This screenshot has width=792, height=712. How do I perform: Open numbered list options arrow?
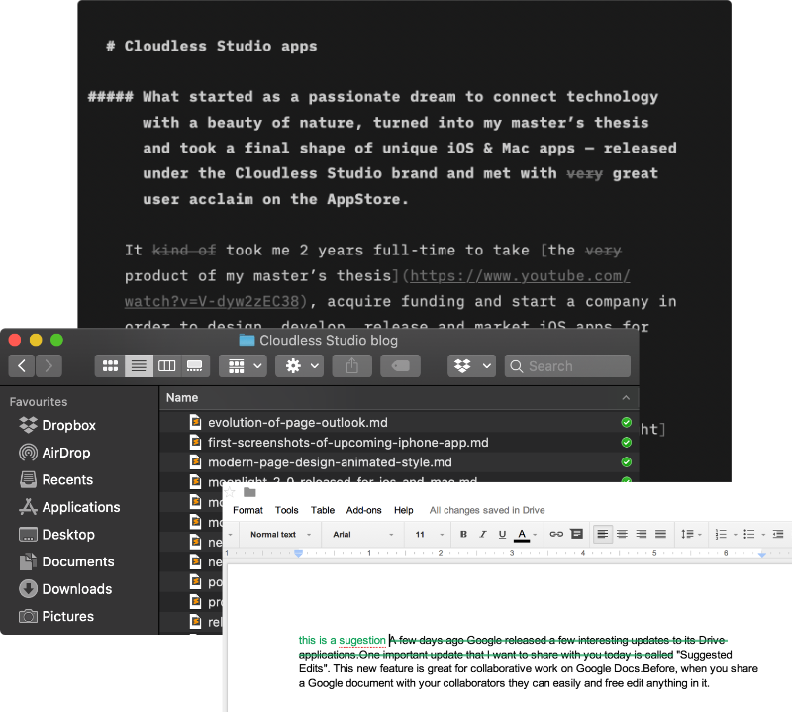[735, 535]
